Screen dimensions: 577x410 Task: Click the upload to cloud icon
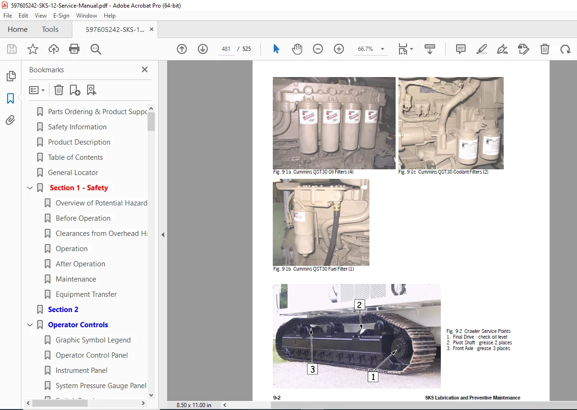click(x=54, y=49)
